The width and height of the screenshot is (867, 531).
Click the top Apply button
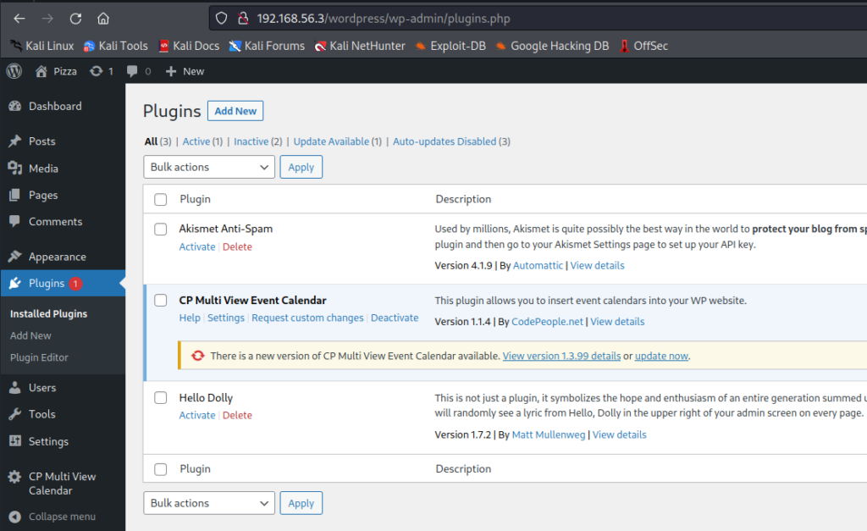click(x=301, y=167)
